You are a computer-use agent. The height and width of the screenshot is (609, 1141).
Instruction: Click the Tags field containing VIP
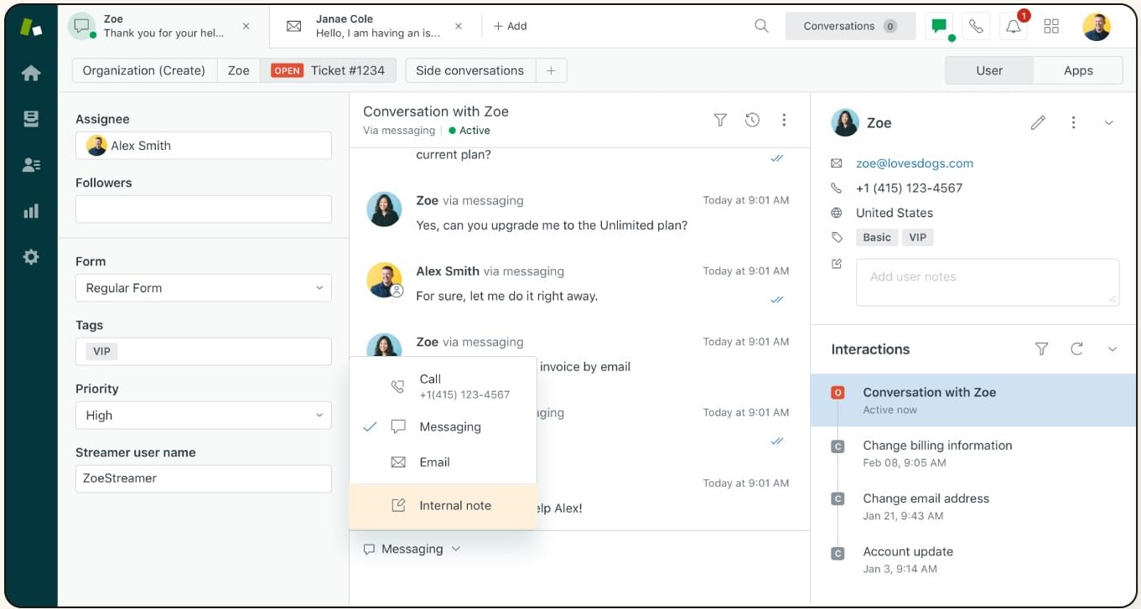tap(204, 351)
